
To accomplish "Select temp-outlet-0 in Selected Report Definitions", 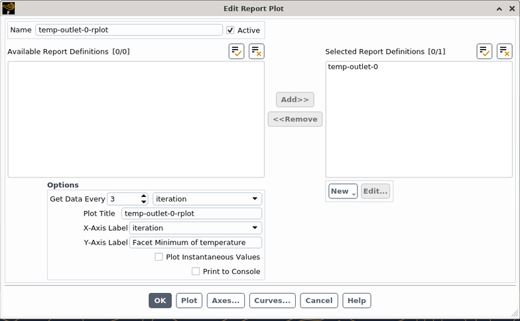I will pyautogui.click(x=354, y=67).
